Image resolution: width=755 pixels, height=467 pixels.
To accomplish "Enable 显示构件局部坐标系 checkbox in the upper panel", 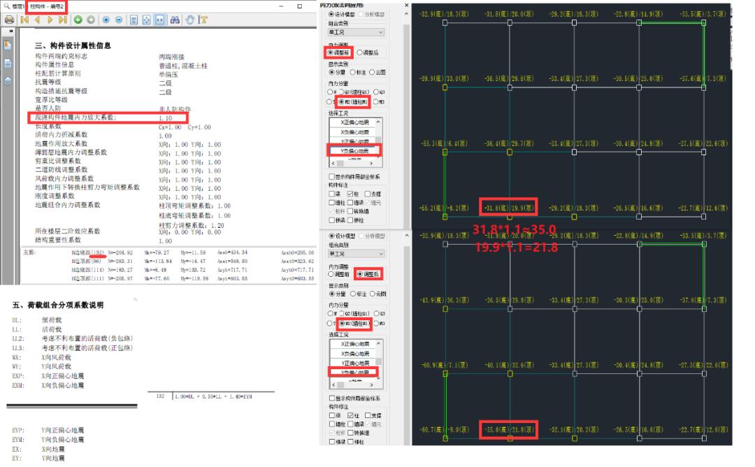I will point(332,177).
